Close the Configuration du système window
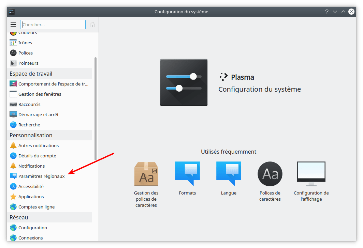The height and width of the screenshot is (248, 363). 351,12
